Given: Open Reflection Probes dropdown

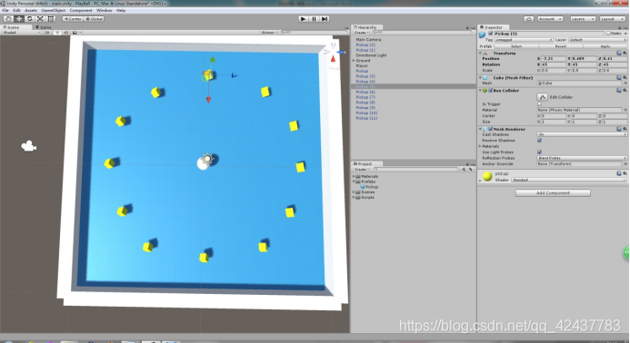Looking at the screenshot, I should (x=582, y=158).
